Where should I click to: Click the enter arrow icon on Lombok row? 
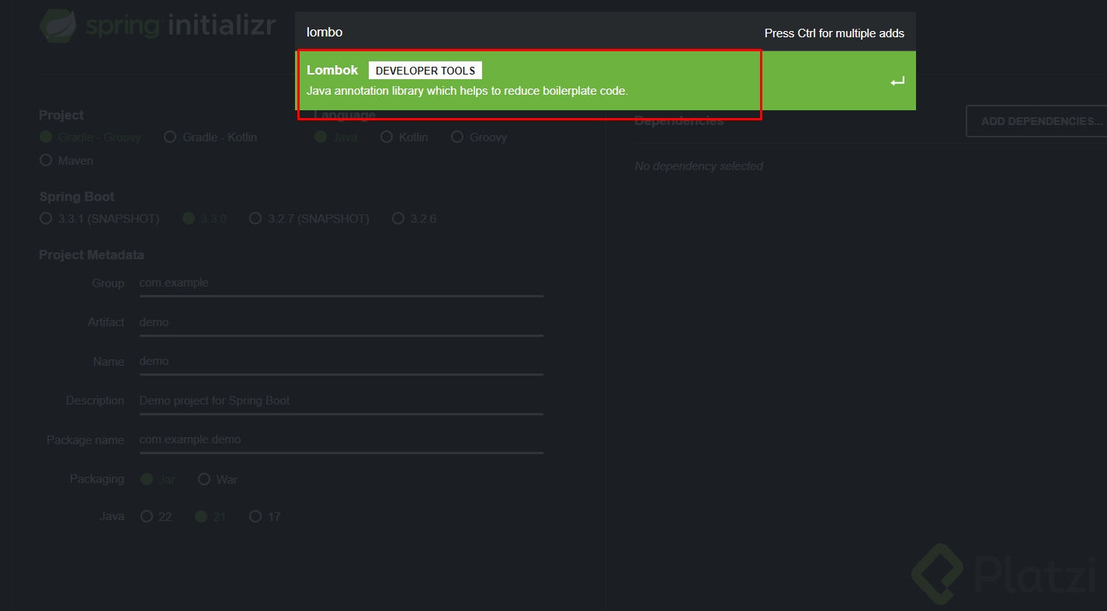(x=897, y=82)
